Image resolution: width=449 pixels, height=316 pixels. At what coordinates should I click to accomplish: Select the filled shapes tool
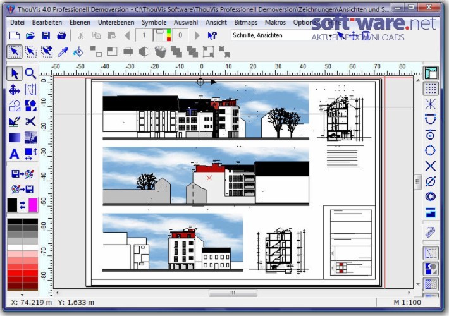[x=30, y=106]
